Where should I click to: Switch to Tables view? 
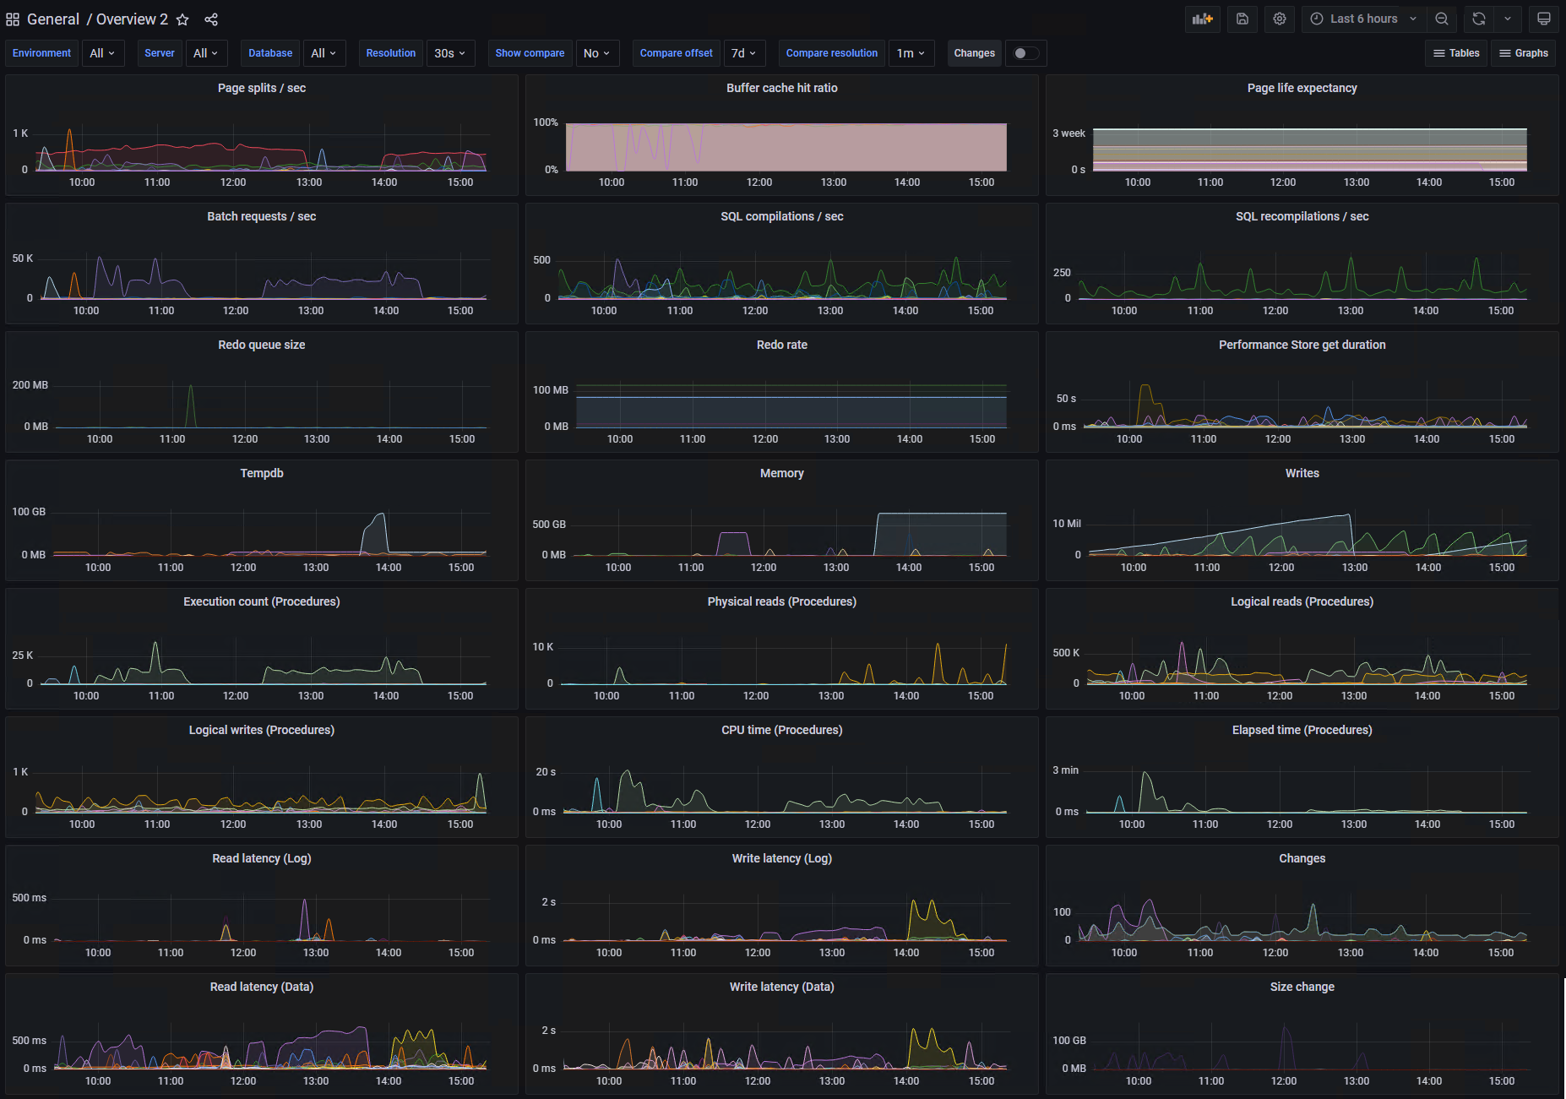(x=1455, y=52)
